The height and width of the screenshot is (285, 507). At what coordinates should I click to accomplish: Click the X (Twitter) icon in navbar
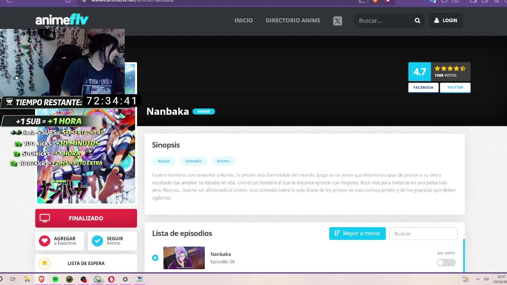point(337,21)
